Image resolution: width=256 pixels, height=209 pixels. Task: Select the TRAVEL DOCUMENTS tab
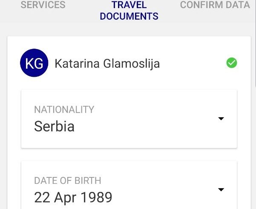[129, 10]
